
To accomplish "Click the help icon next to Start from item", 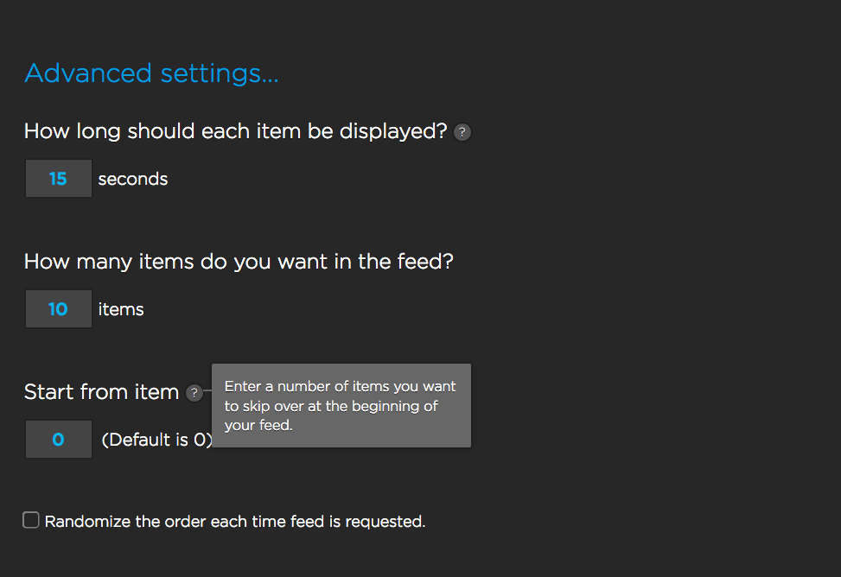I will click(x=194, y=393).
